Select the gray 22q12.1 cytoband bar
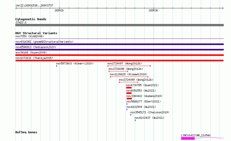 pos(119,25)
